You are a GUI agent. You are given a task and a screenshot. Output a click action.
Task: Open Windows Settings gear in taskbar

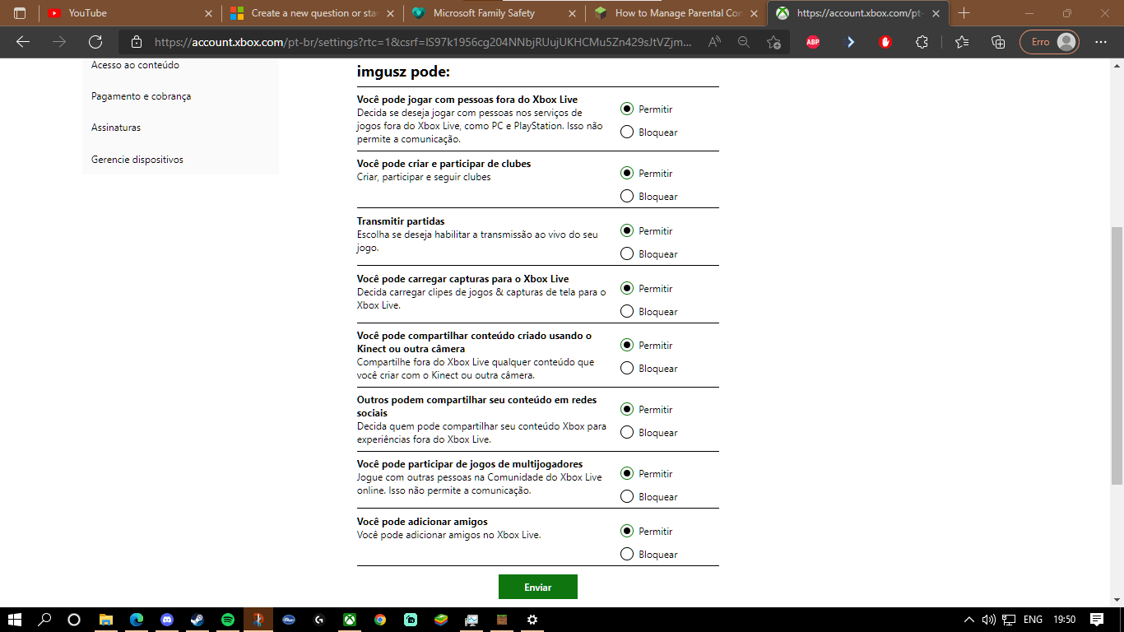pos(532,620)
